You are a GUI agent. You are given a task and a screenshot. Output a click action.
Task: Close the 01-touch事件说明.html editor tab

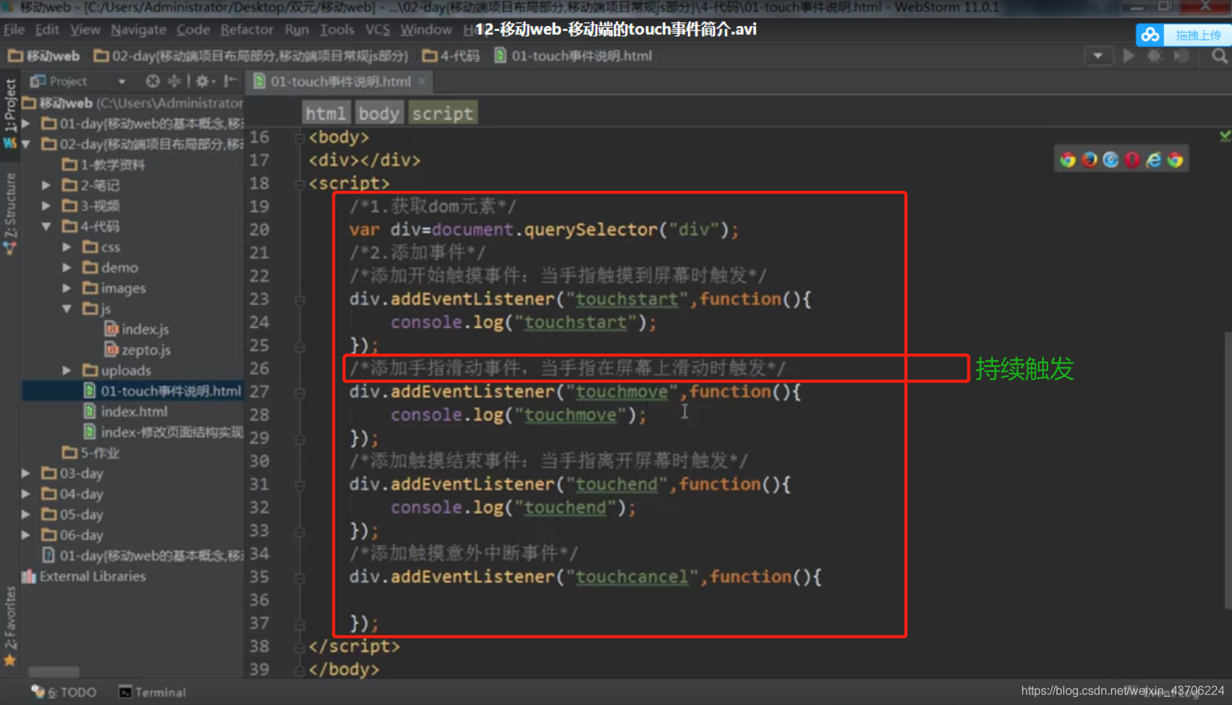422,81
